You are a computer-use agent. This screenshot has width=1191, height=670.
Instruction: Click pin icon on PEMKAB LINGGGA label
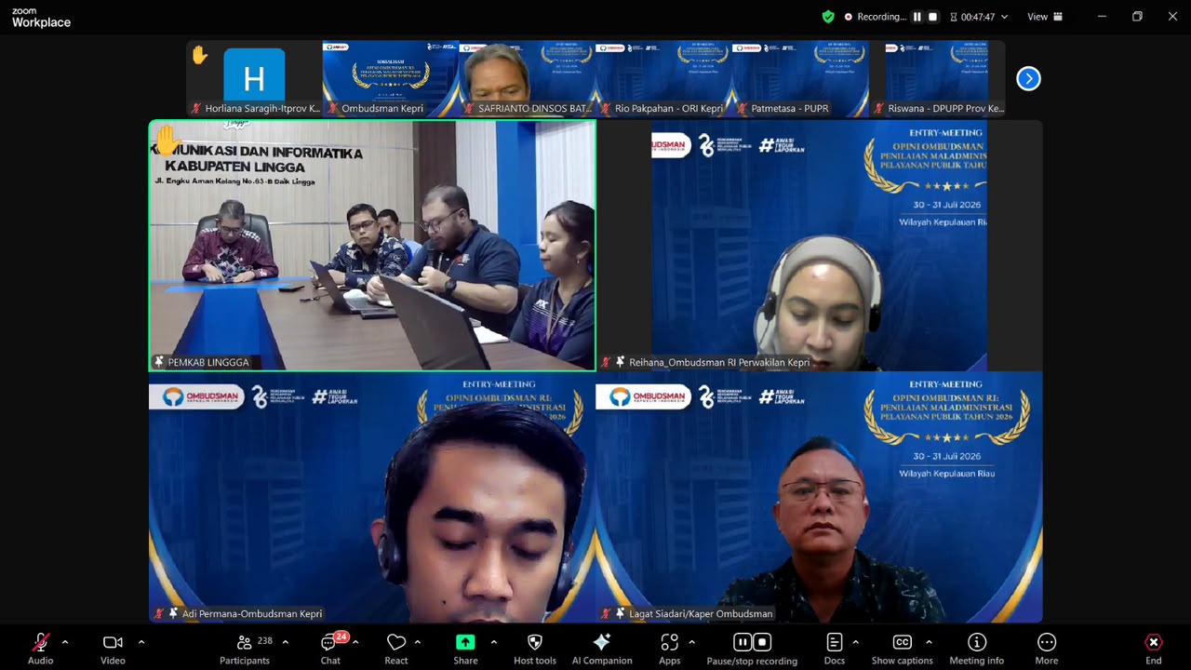159,362
